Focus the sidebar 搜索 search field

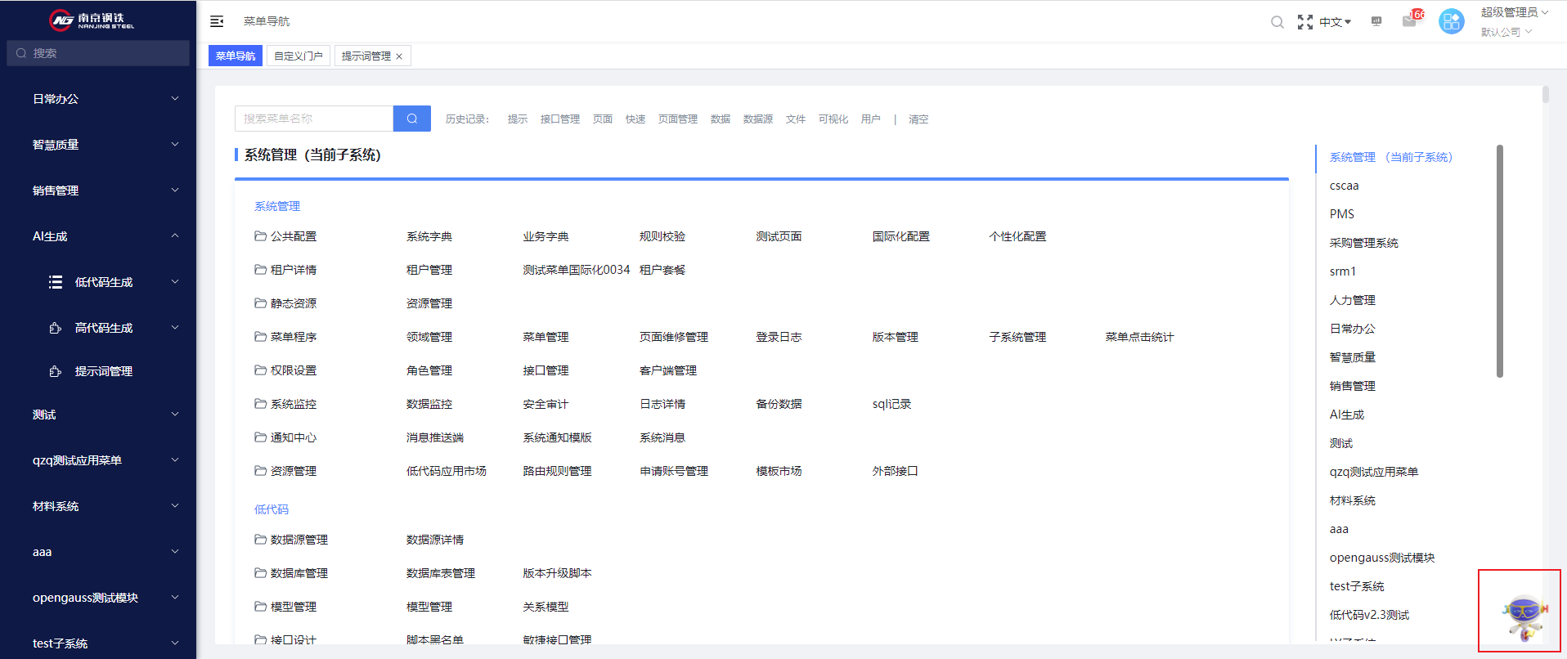(x=98, y=53)
